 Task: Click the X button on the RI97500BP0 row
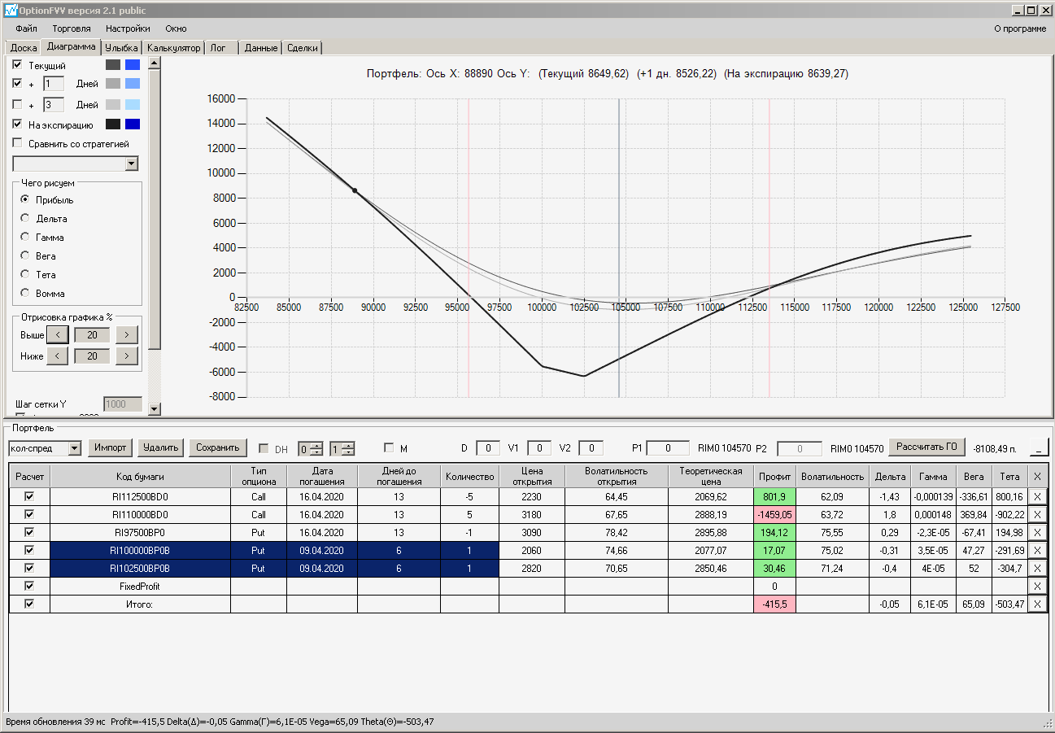coord(1037,532)
